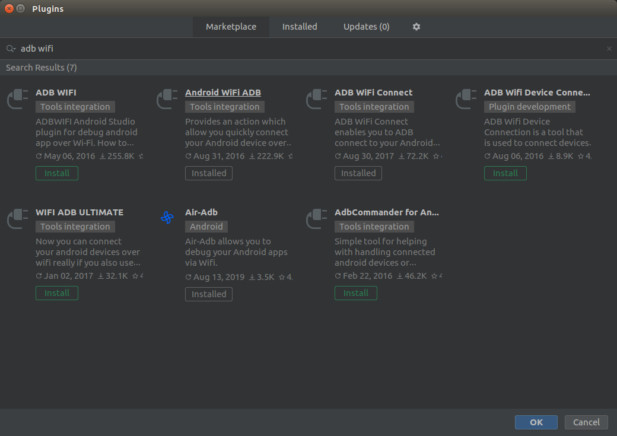Click the Air-Adb blue pinwheel icon
Viewport: 617px width, 436px height.
(x=167, y=217)
